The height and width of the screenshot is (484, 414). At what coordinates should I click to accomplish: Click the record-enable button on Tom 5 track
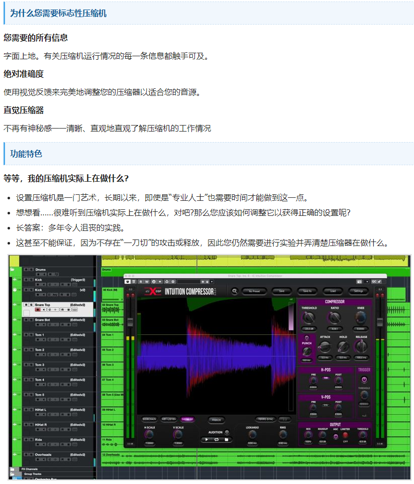coord(38,400)
